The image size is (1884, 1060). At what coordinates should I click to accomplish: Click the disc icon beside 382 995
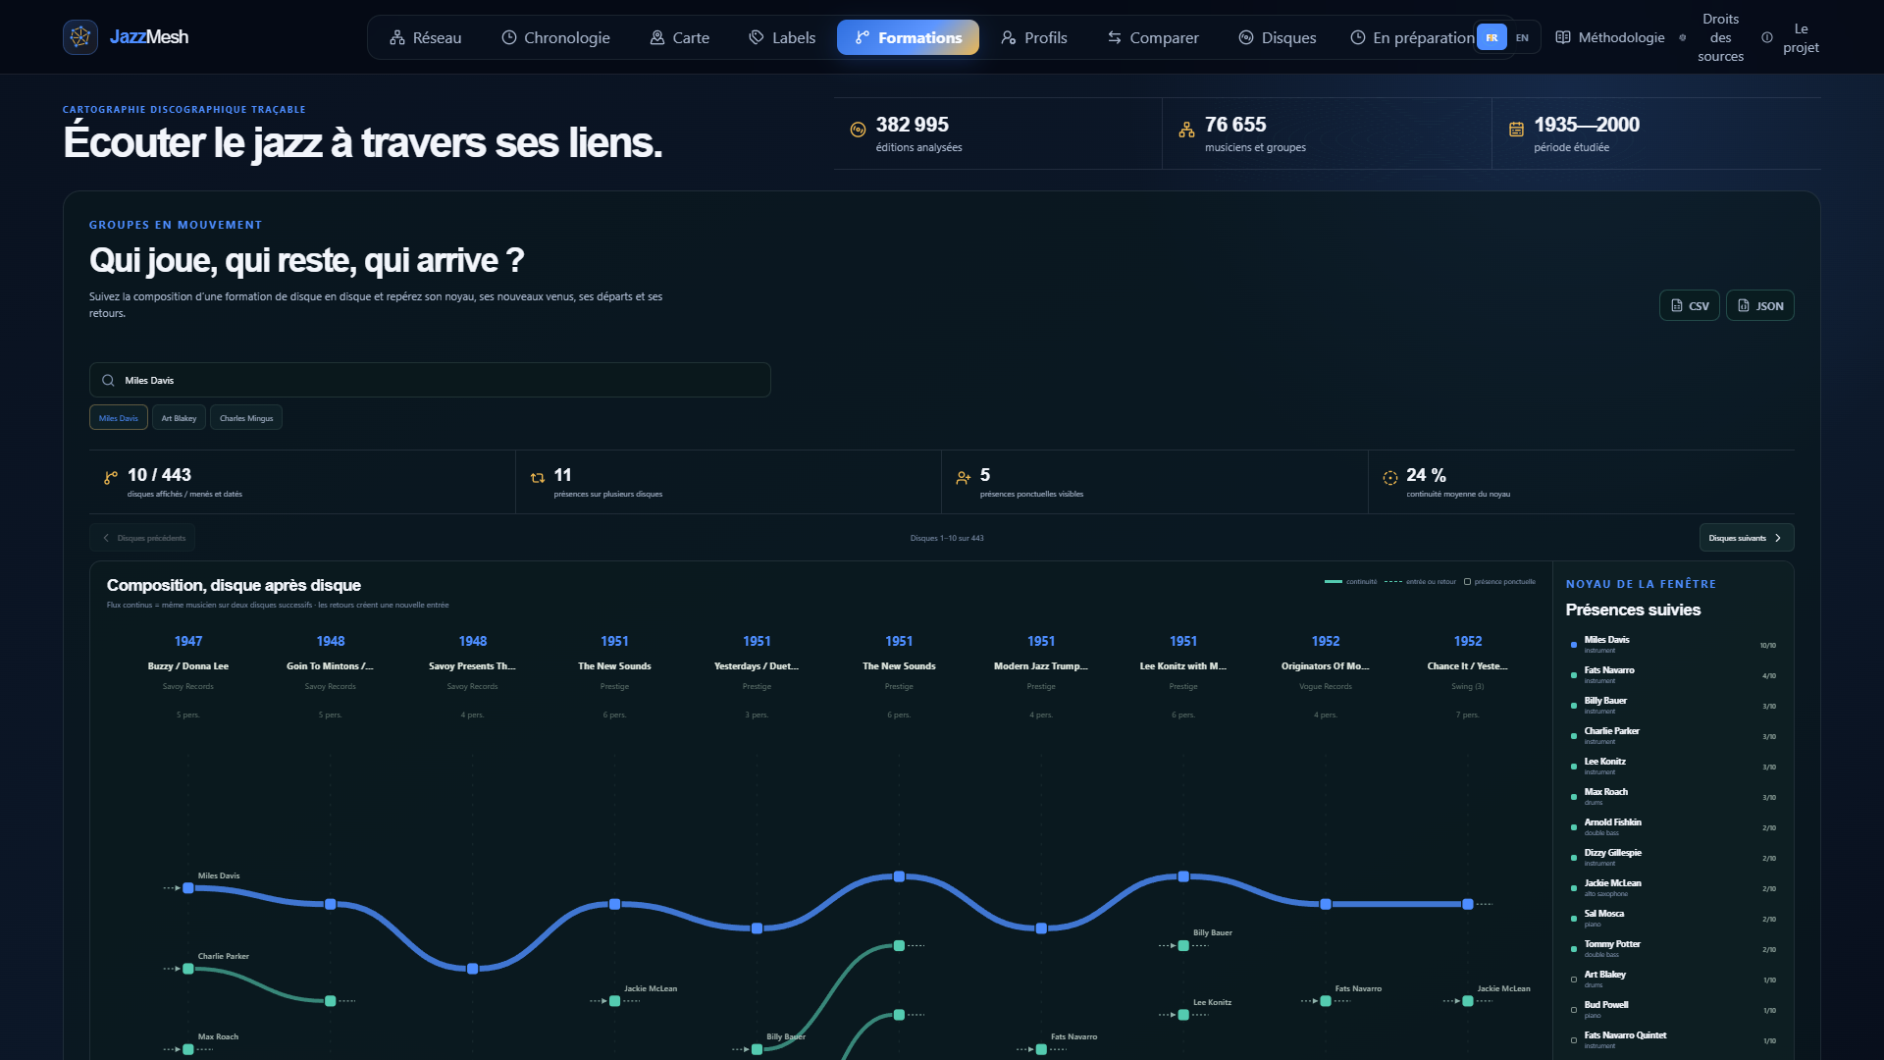coord(858,129)
